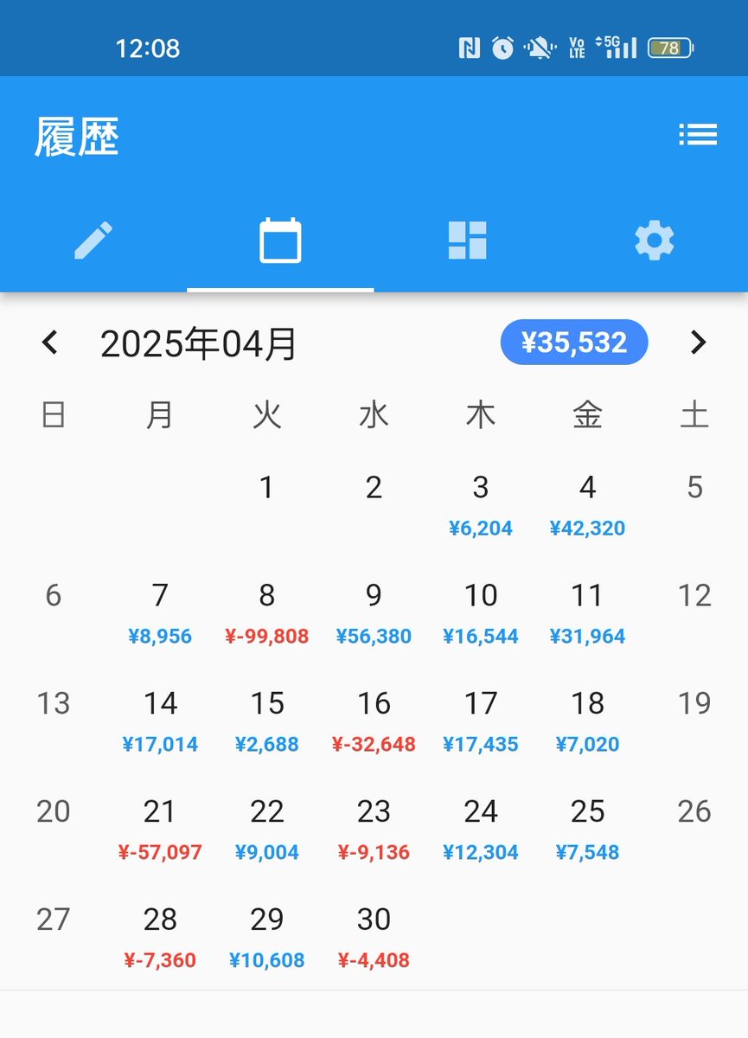Open the transaction list icon top right
The width and height of the screenshot is (748, 1038).
(698, 135)
